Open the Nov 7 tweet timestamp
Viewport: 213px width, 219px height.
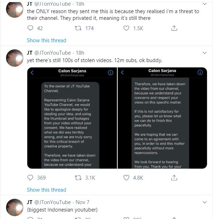pyautogui.click(x=83, y=202)
